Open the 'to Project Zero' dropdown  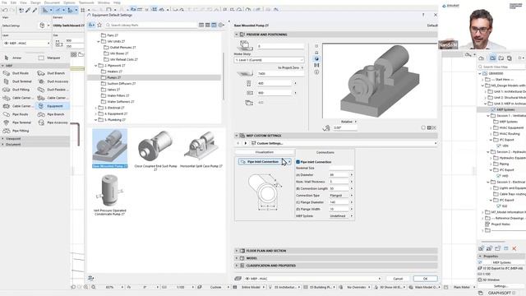[290, 67]
